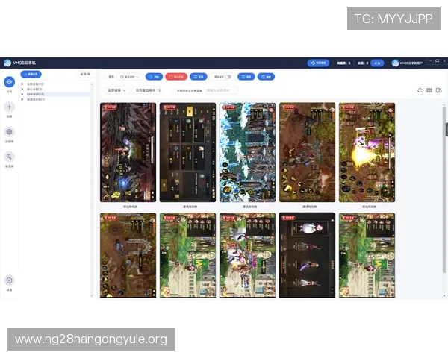Click the blue power-on button with play icon
The image size is (448, 358).
pos(154,77)
